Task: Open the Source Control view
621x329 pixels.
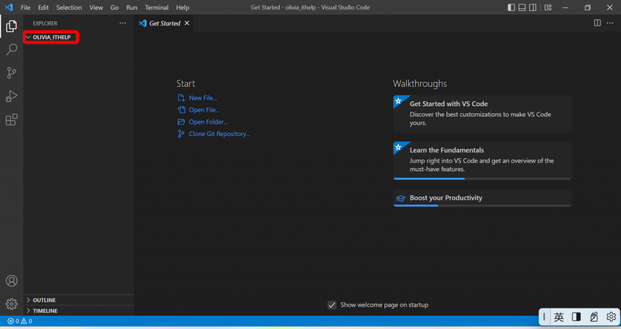Action: tap(12, 73)
